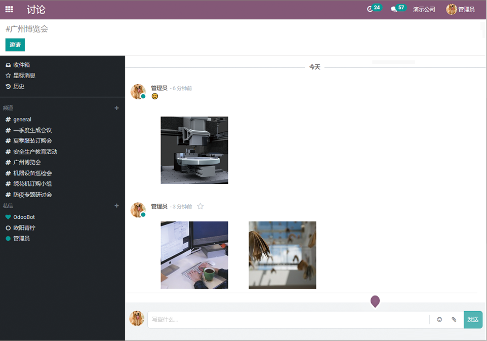Star the message from 3 minutes ago
The height and width of the screenshot is (341, 487).
(x=200, y=207)
